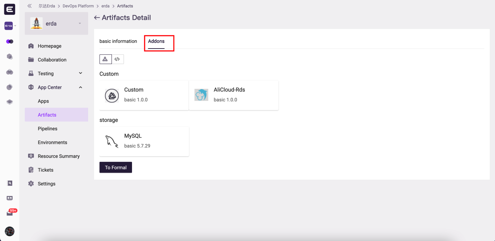
Task: Click the back arrow beside Artifacts Detail
Action: click(x=97, y=18)
